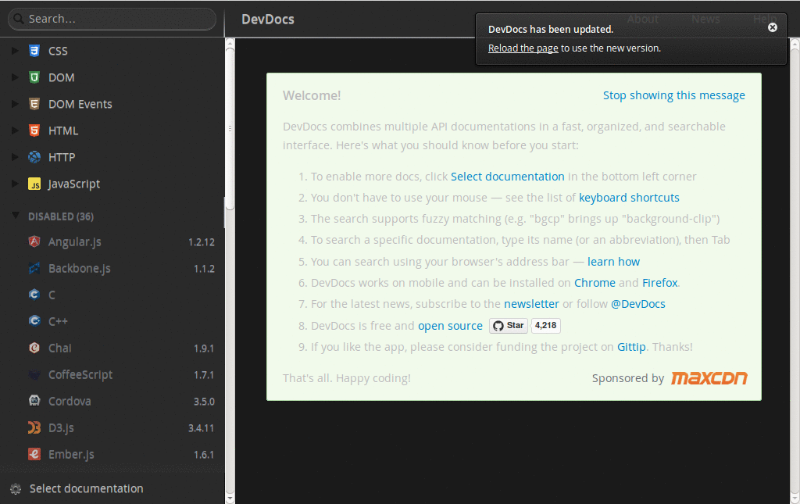
Task: Open the About page
Action: click(643, 20)
